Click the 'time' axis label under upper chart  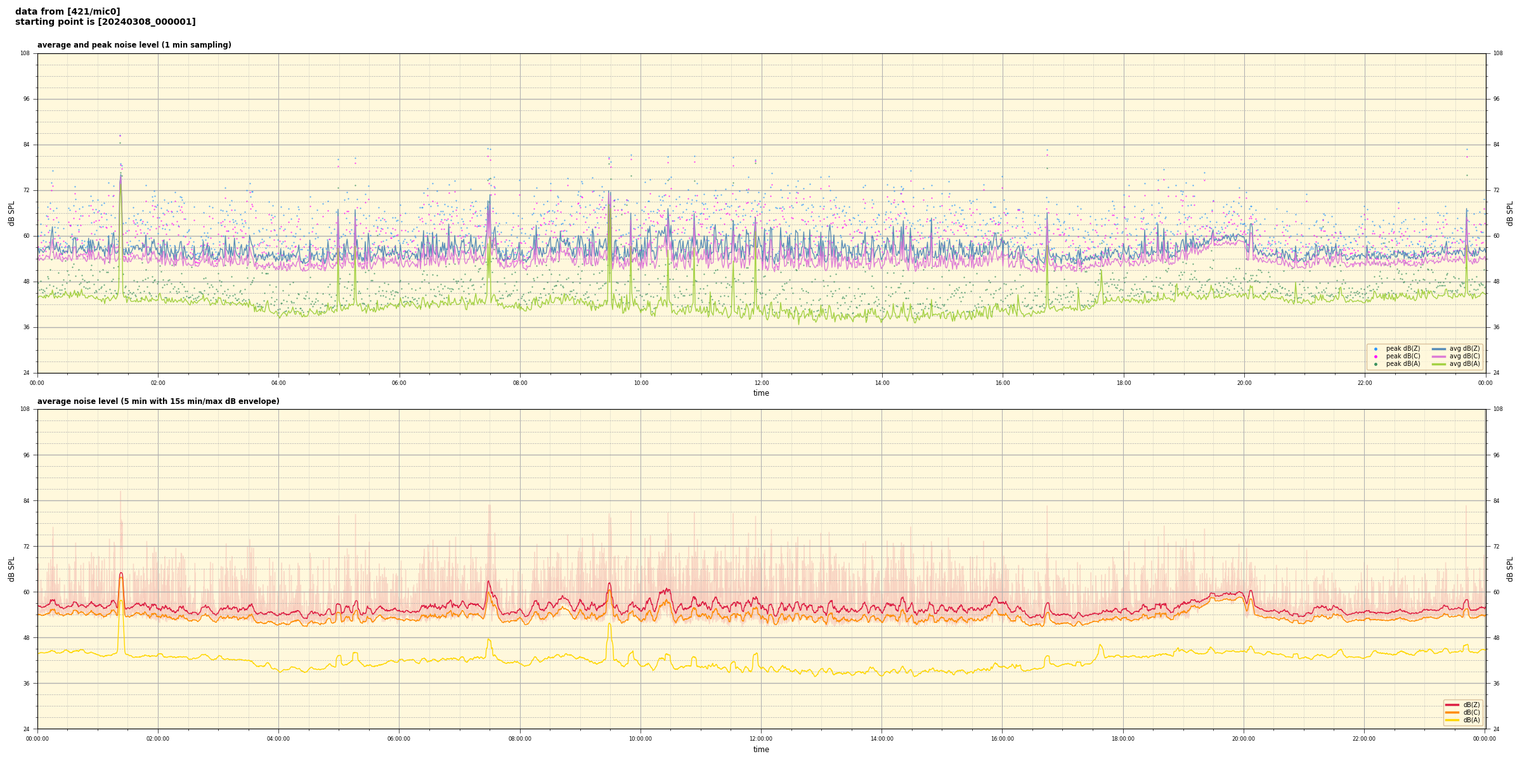(x=761, y=393)
